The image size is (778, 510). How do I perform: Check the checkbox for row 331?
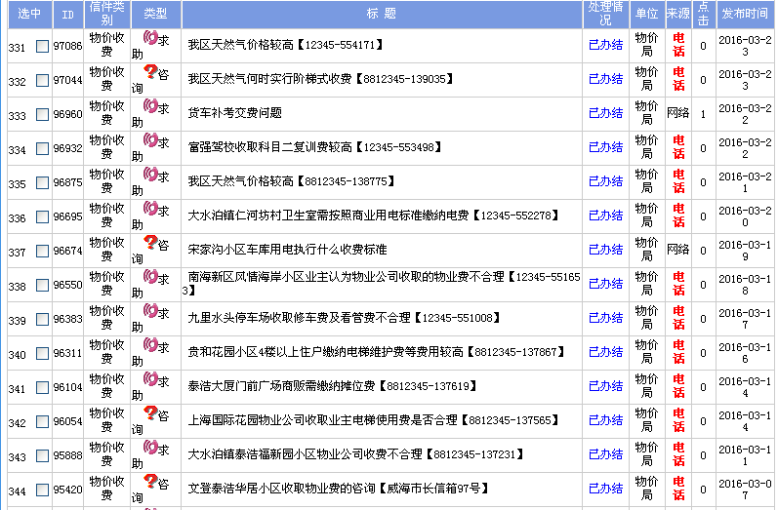(42, 47)
